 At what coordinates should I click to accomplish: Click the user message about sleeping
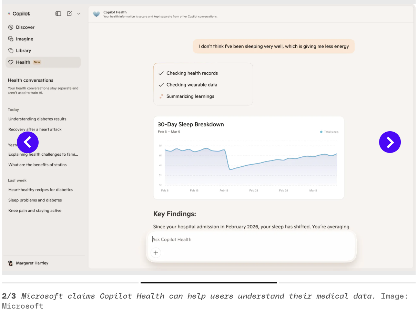pyautogui.click(x=274, y=46)
